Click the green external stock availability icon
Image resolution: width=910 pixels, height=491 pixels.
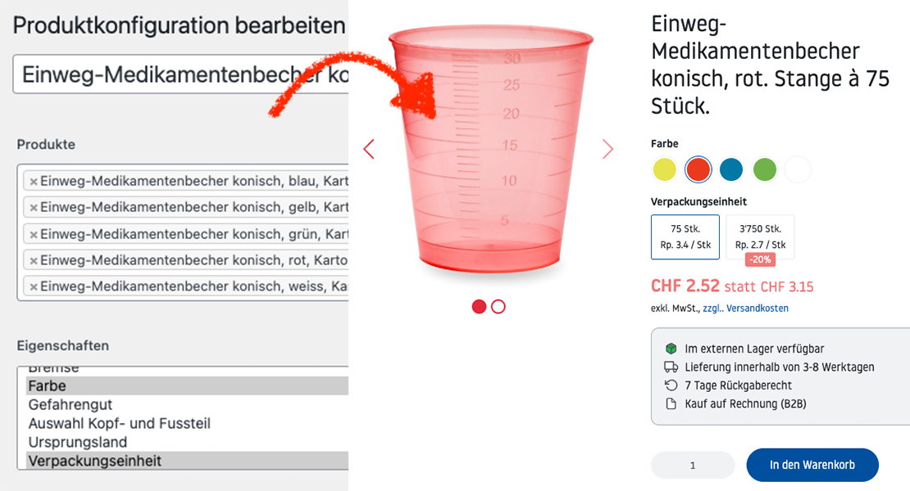tap(669, 349)
